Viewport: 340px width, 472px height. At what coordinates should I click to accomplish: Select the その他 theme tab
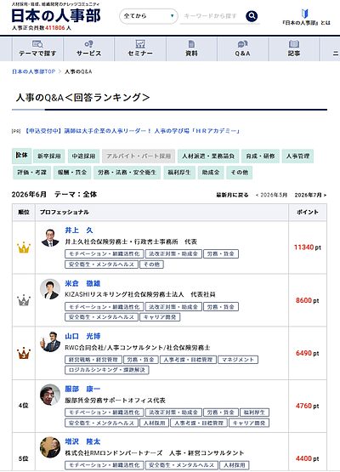240,172
